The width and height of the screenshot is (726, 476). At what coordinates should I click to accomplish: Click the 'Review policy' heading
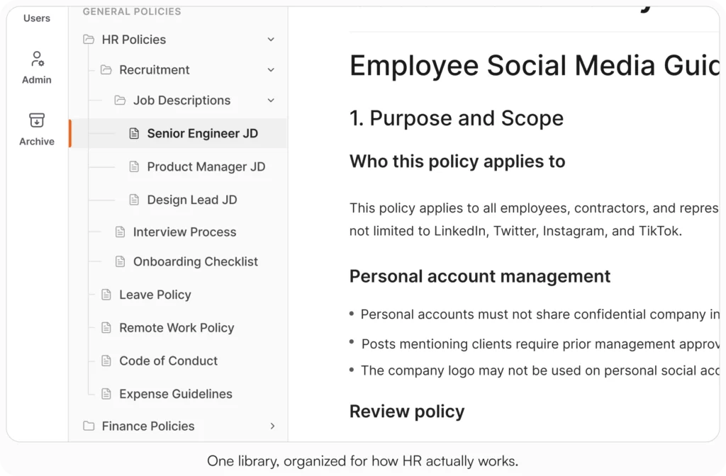407,412
